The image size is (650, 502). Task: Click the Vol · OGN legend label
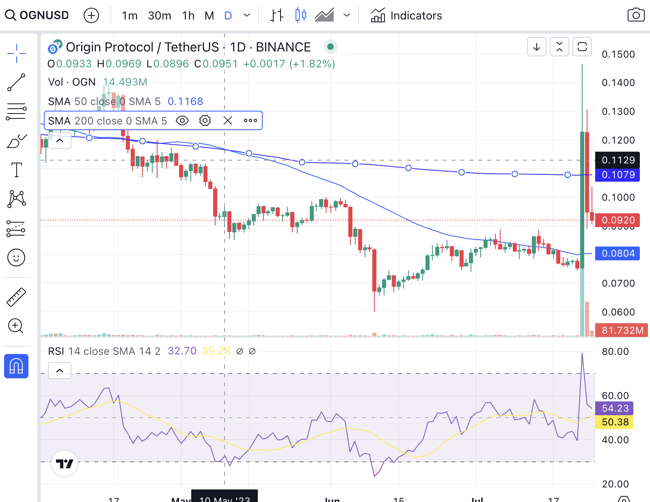click(x=72, y=82)
